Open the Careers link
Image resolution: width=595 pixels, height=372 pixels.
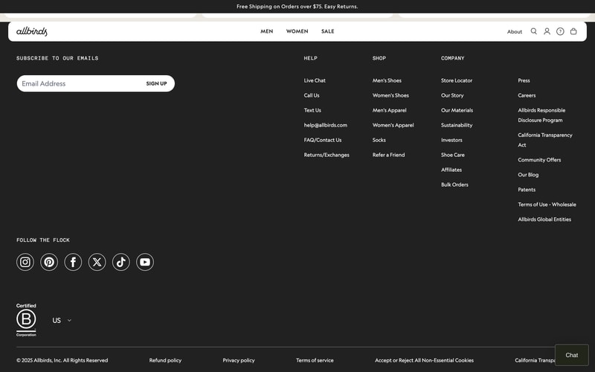click(527, 95)
